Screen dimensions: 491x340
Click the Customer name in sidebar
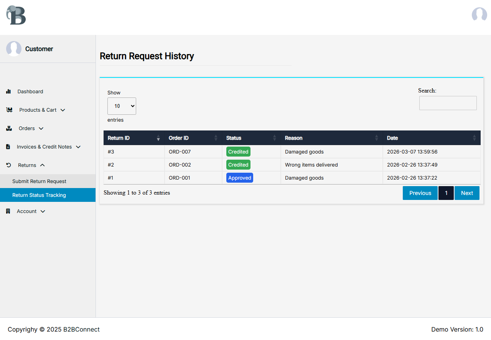[39, 49]
